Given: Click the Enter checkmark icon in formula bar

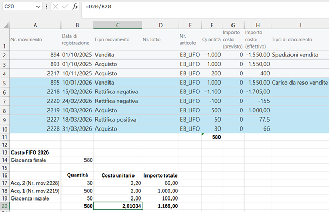Looking at the screenshot, I should [x=64, y=7].
